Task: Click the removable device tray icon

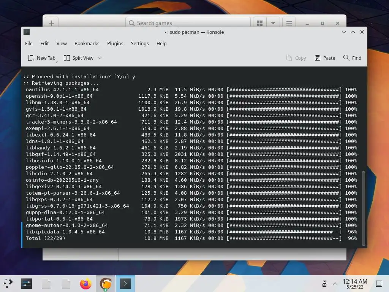Action: pyautogui.click(x=324, y=284)
